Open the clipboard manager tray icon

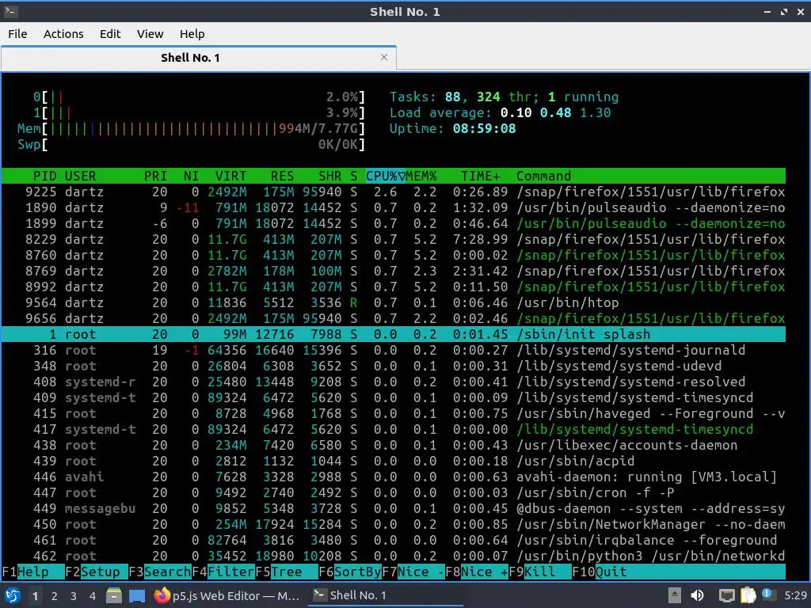(x=748, y=595)
